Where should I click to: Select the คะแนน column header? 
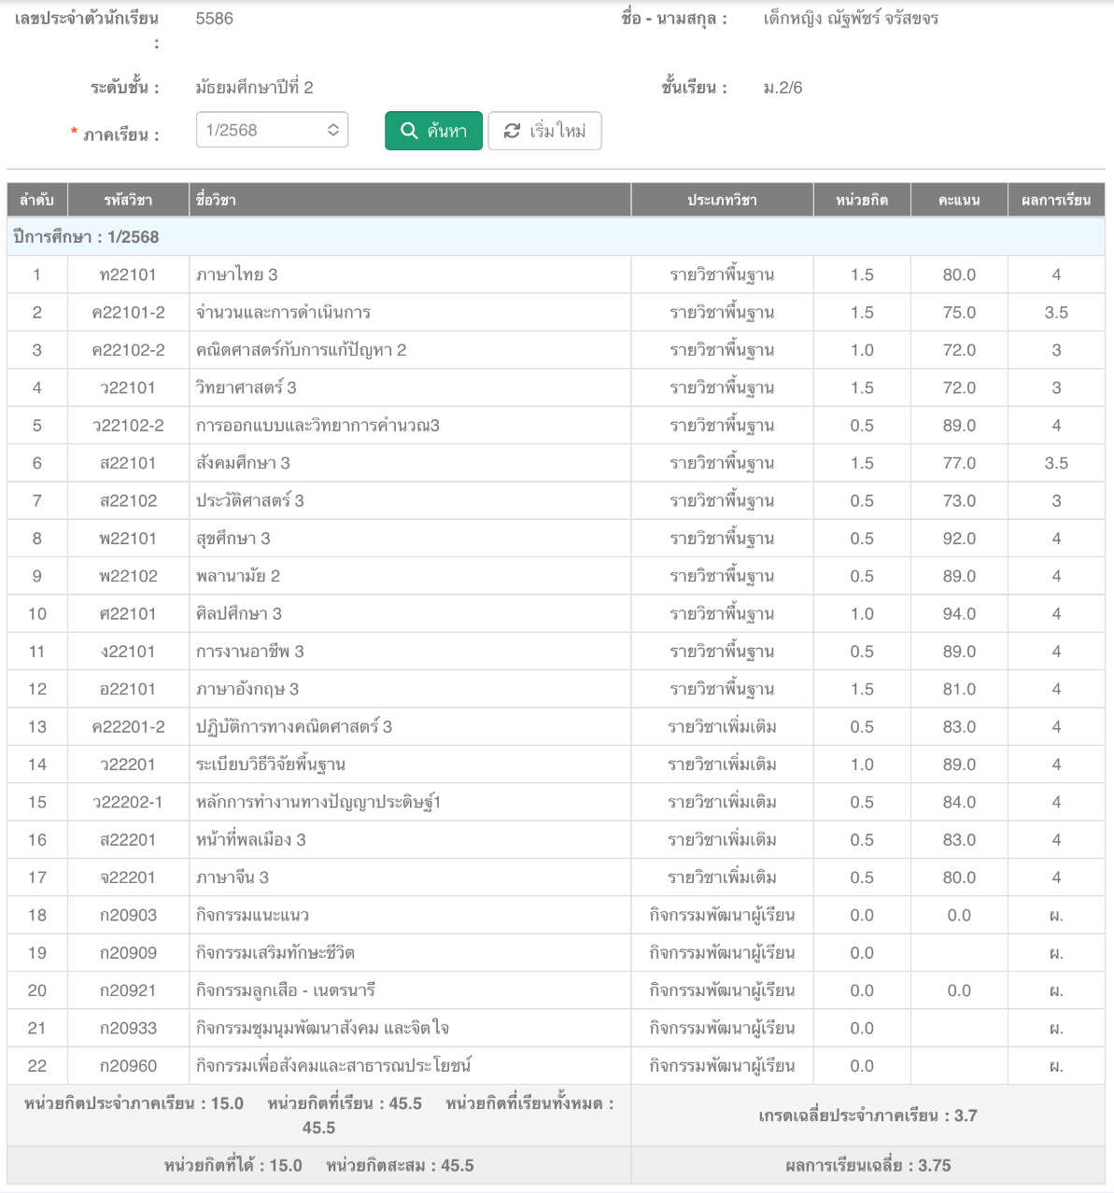click(x=959, y=200)
